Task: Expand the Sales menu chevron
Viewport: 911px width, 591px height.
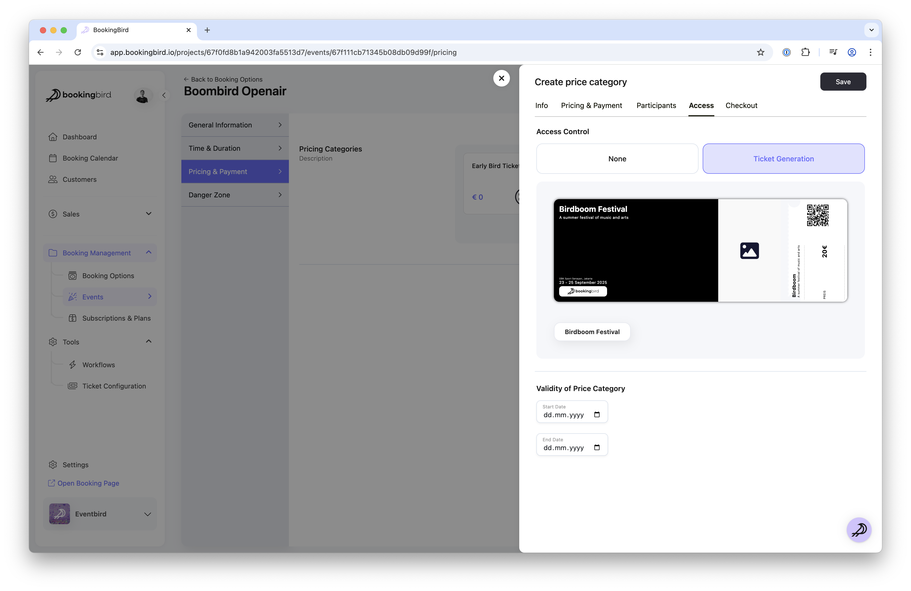Action: 148,214
